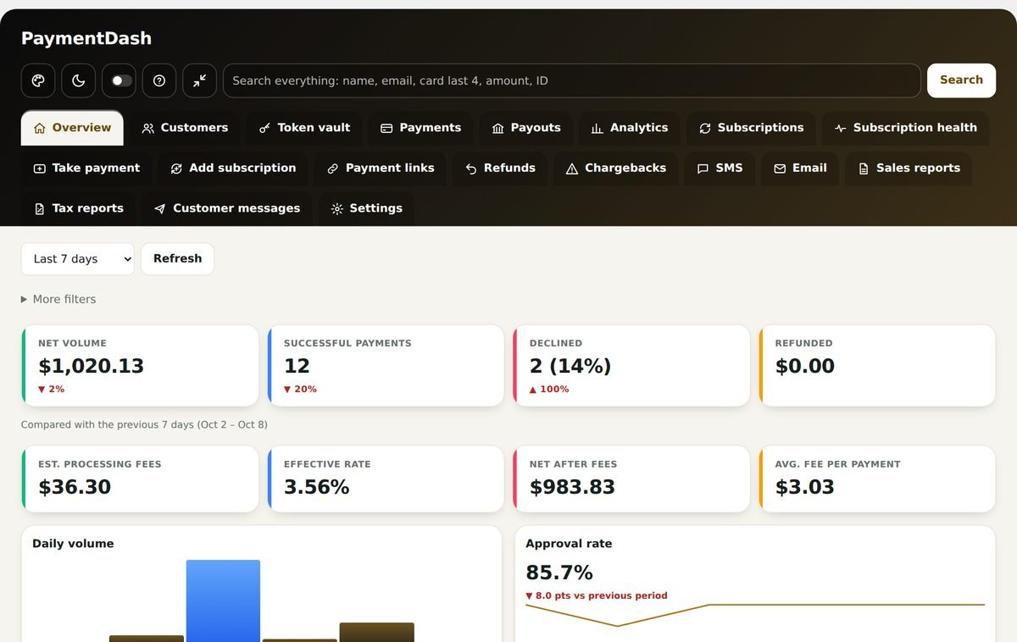Open the help question mark icon
Viewport: 1017px width, 642px height.
tap(159, 80)
